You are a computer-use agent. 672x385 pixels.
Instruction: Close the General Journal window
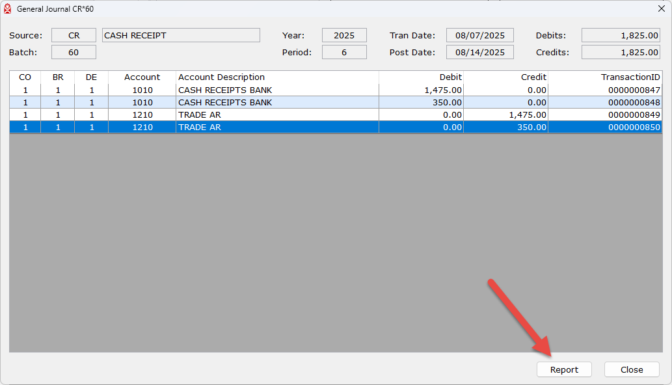(661, 9)
